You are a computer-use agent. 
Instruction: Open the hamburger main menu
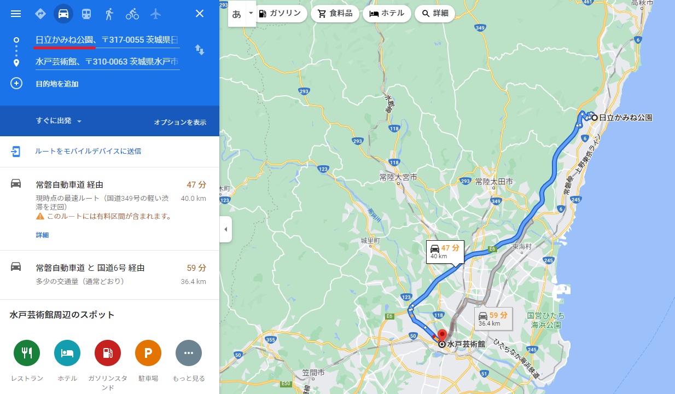pyautogui.click(x=16, y=14)
